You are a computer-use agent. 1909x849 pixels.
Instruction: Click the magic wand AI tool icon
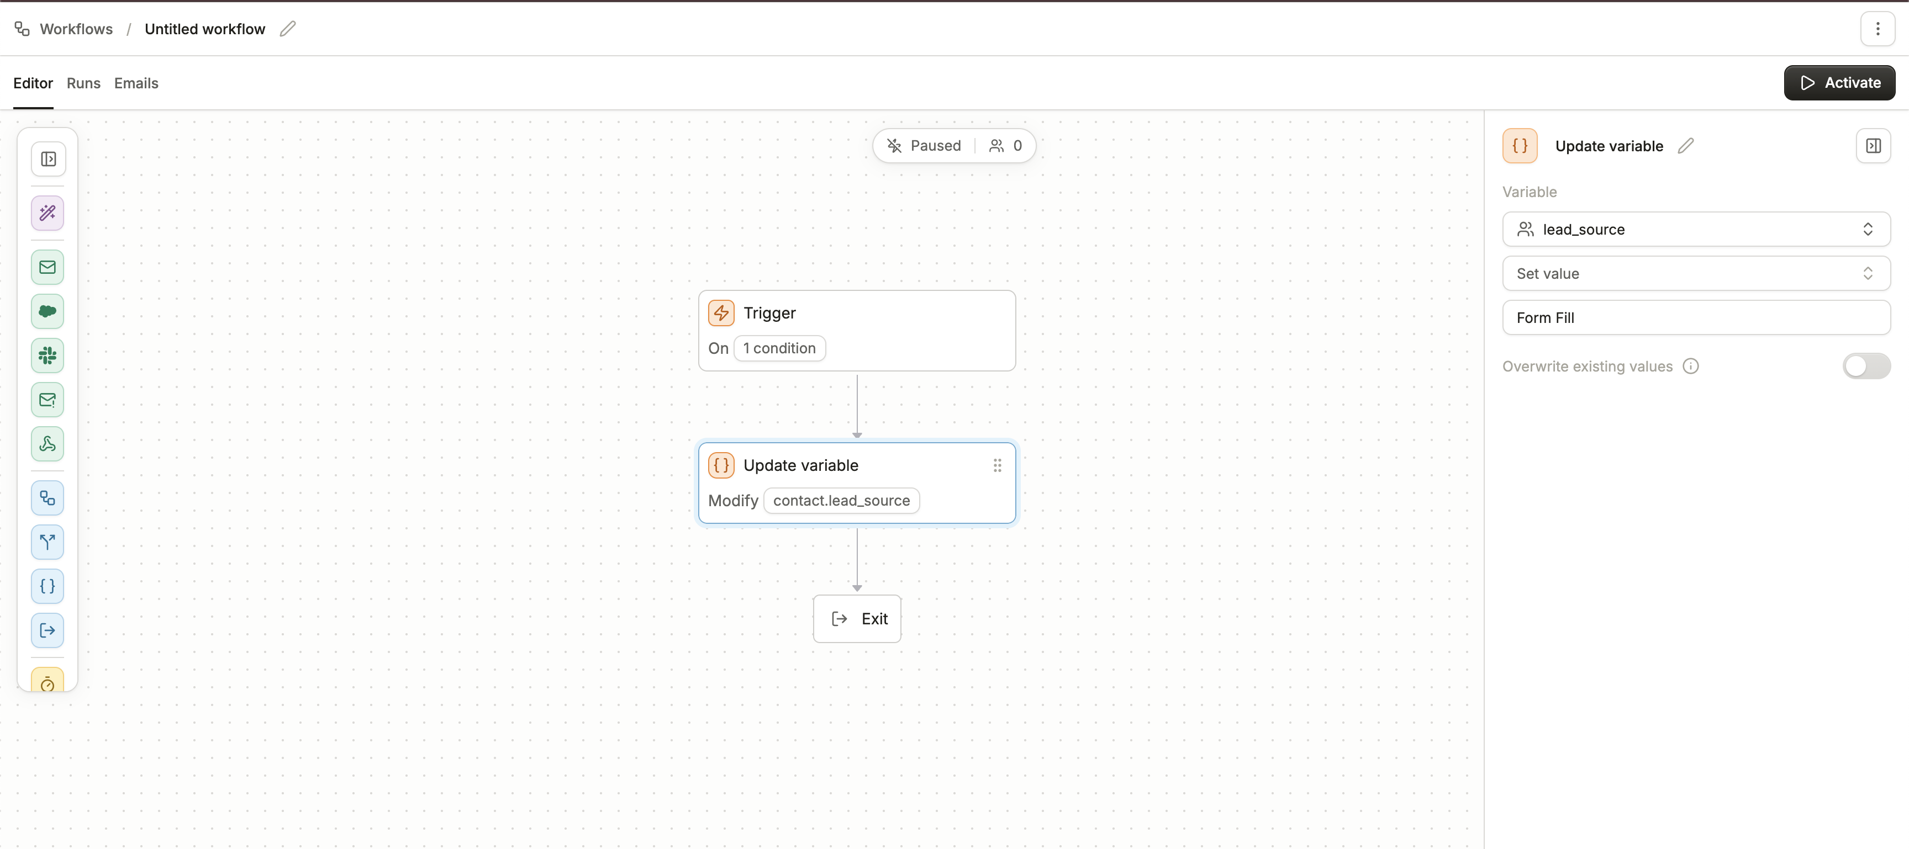tap(48, 214)
